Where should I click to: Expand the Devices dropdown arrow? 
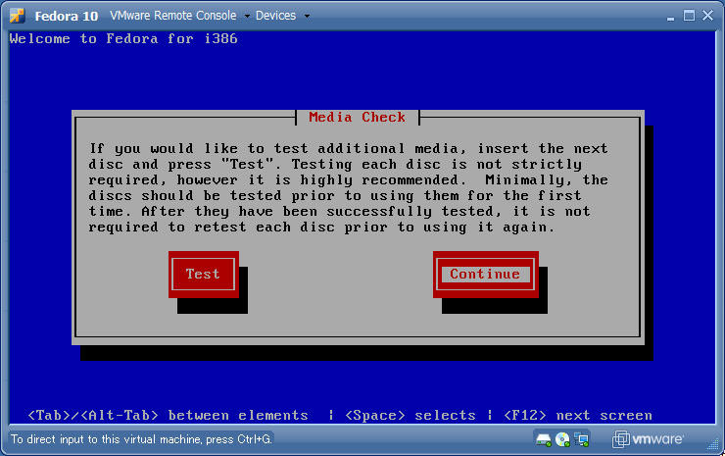pos(307,16)
